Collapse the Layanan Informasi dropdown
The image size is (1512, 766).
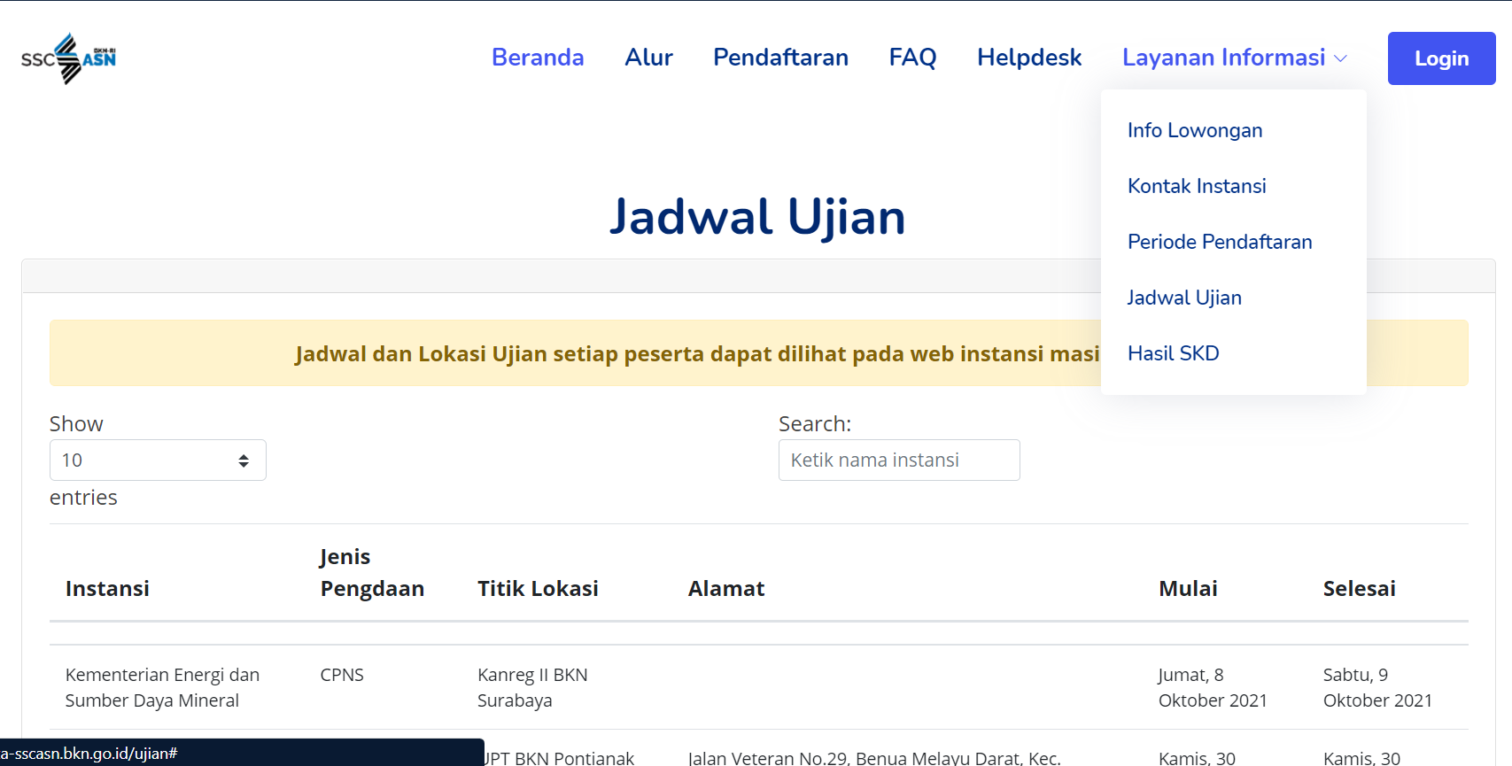coord(1235,58)
